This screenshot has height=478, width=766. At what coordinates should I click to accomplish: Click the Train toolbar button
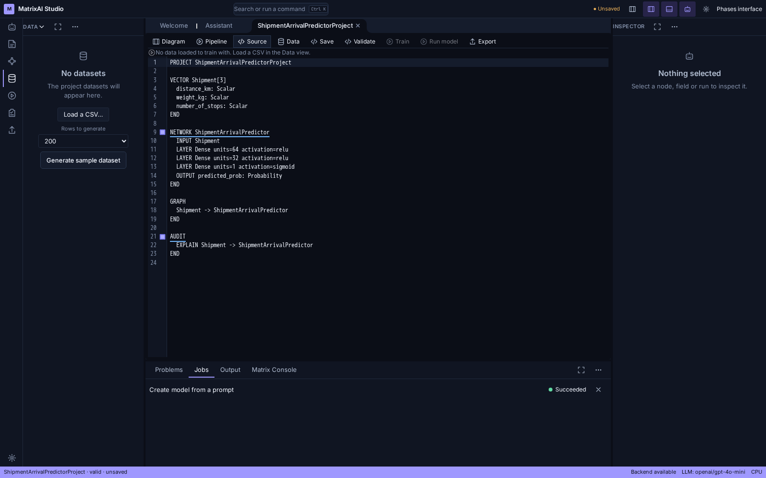pos(398,42)
